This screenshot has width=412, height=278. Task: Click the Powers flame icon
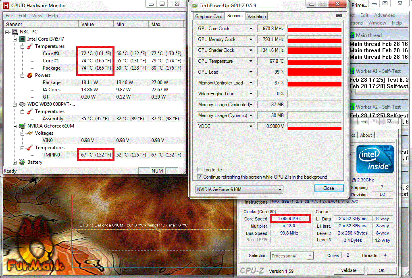[x=30, y=75]
